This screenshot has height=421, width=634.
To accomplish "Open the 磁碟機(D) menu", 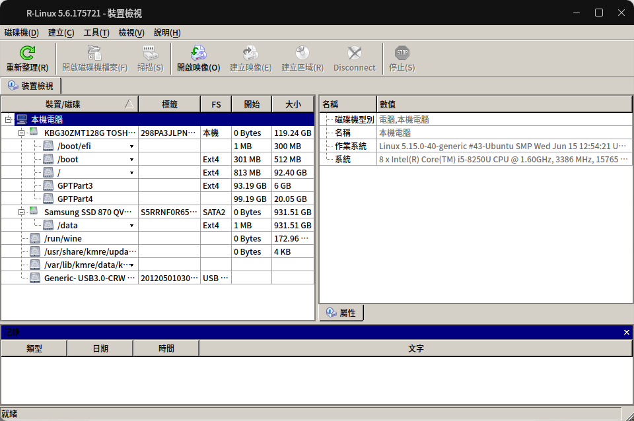I will tap(21, 33).
